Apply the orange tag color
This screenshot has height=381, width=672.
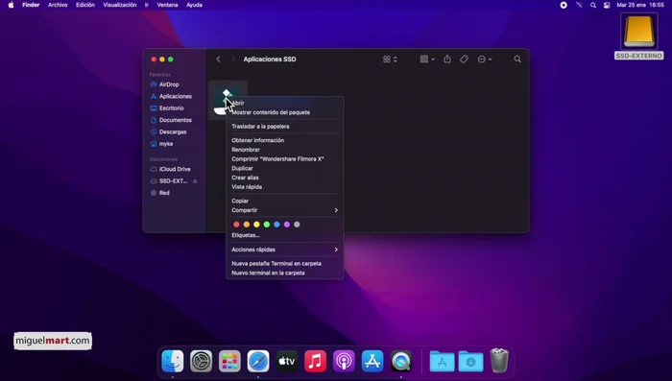pyautogui.click(x=247, y=225)
